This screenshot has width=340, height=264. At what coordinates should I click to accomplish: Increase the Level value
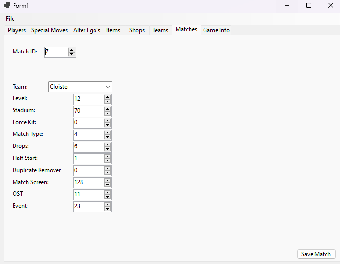pyautogui.click(x=108, y=97)
